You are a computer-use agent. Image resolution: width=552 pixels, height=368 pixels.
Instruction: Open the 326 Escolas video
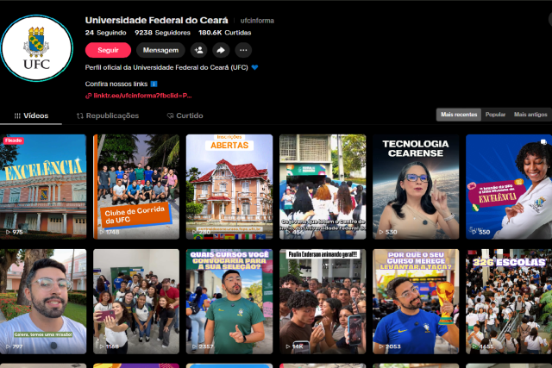tap(509, 302)
